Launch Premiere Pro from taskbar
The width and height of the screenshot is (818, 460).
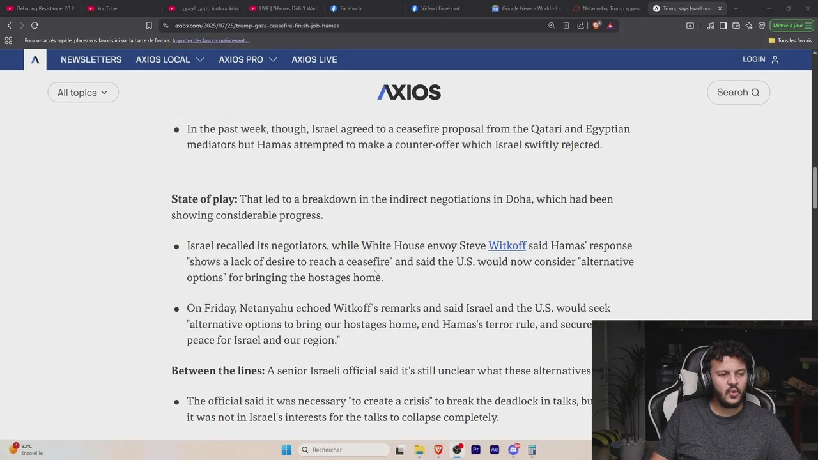click(x=475, y=450)
